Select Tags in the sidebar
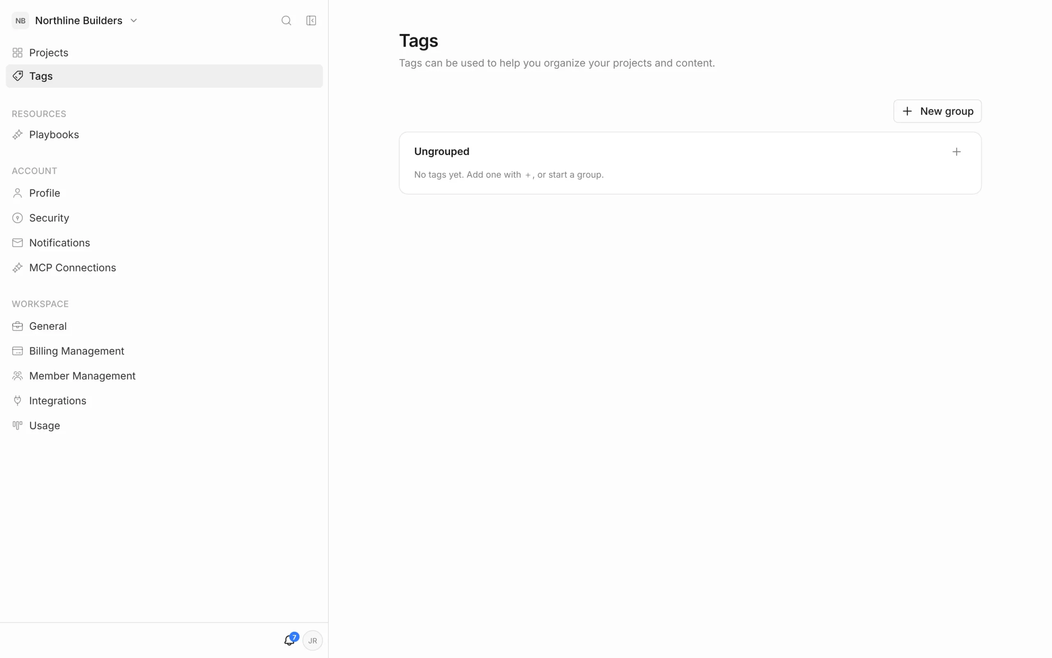 pyautogui.click(x=164, y=76)
